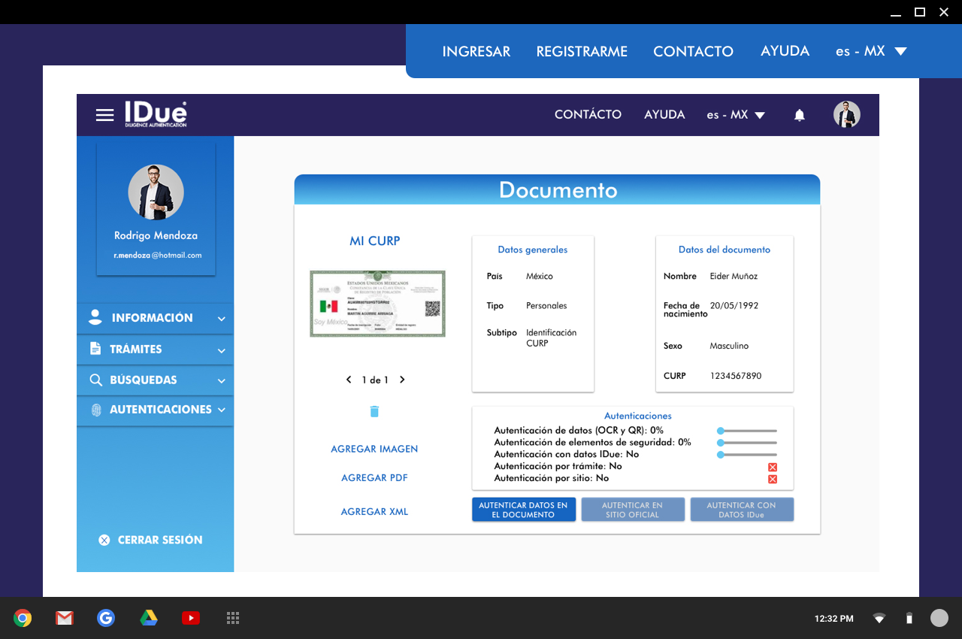Go to next document image arrow
Viewport: 962px width, 639px height.
pos(402,380)
